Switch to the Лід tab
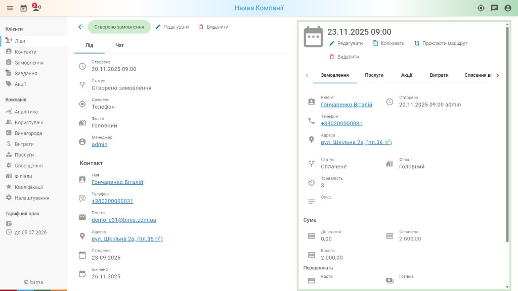Screen dimensions: 518x291 90,45
